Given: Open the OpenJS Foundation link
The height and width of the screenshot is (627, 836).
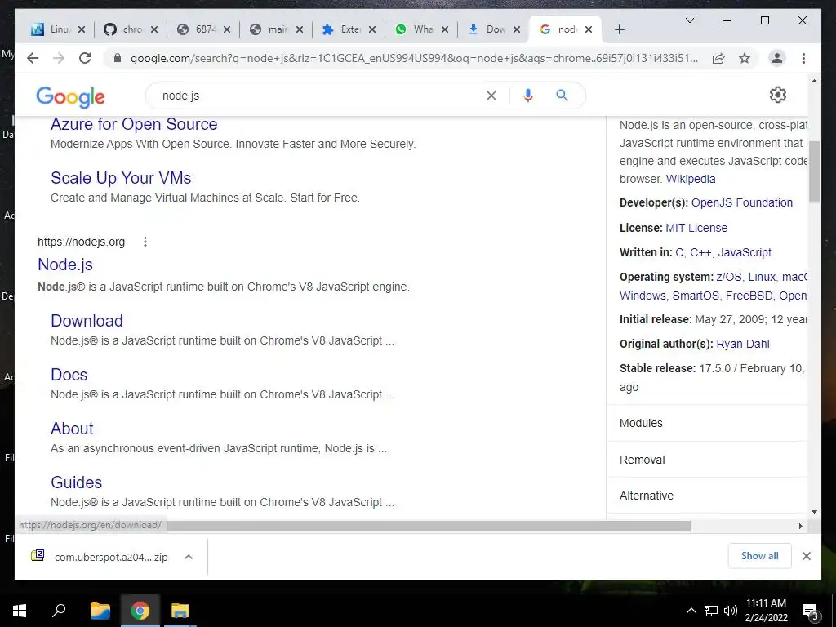Looking at the screenshot, I should [x=741, y=202].
